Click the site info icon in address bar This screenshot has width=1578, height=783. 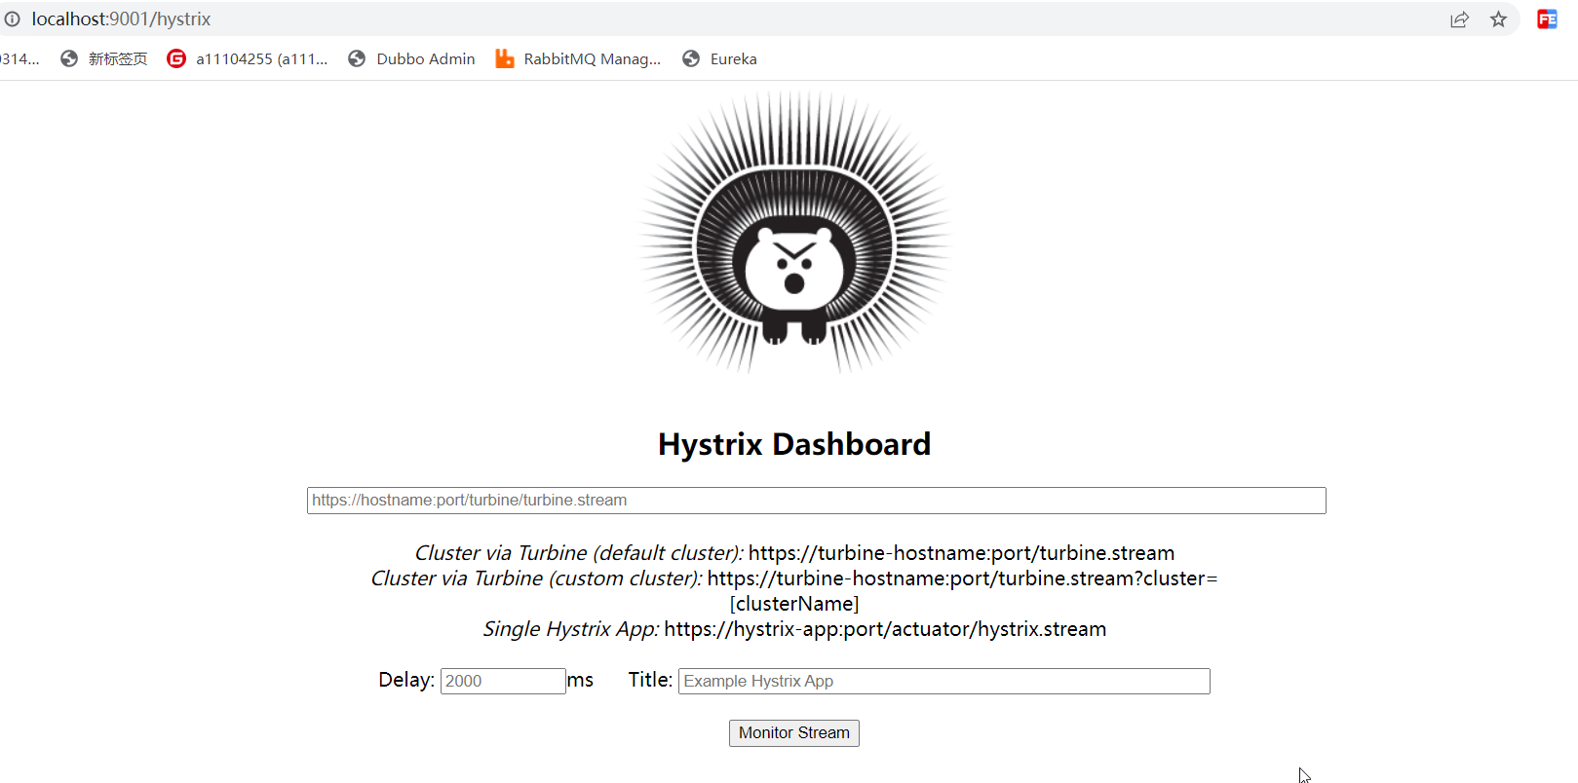coord(12,19)
